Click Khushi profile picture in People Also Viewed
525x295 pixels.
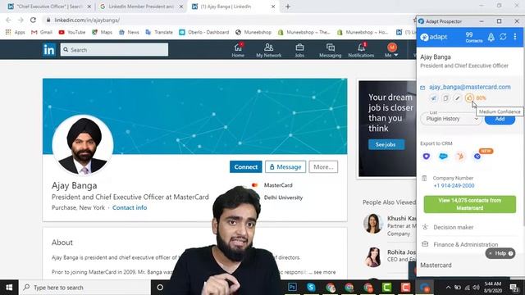372,224
